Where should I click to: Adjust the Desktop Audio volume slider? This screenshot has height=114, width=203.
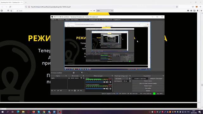[x=96, y=89]
